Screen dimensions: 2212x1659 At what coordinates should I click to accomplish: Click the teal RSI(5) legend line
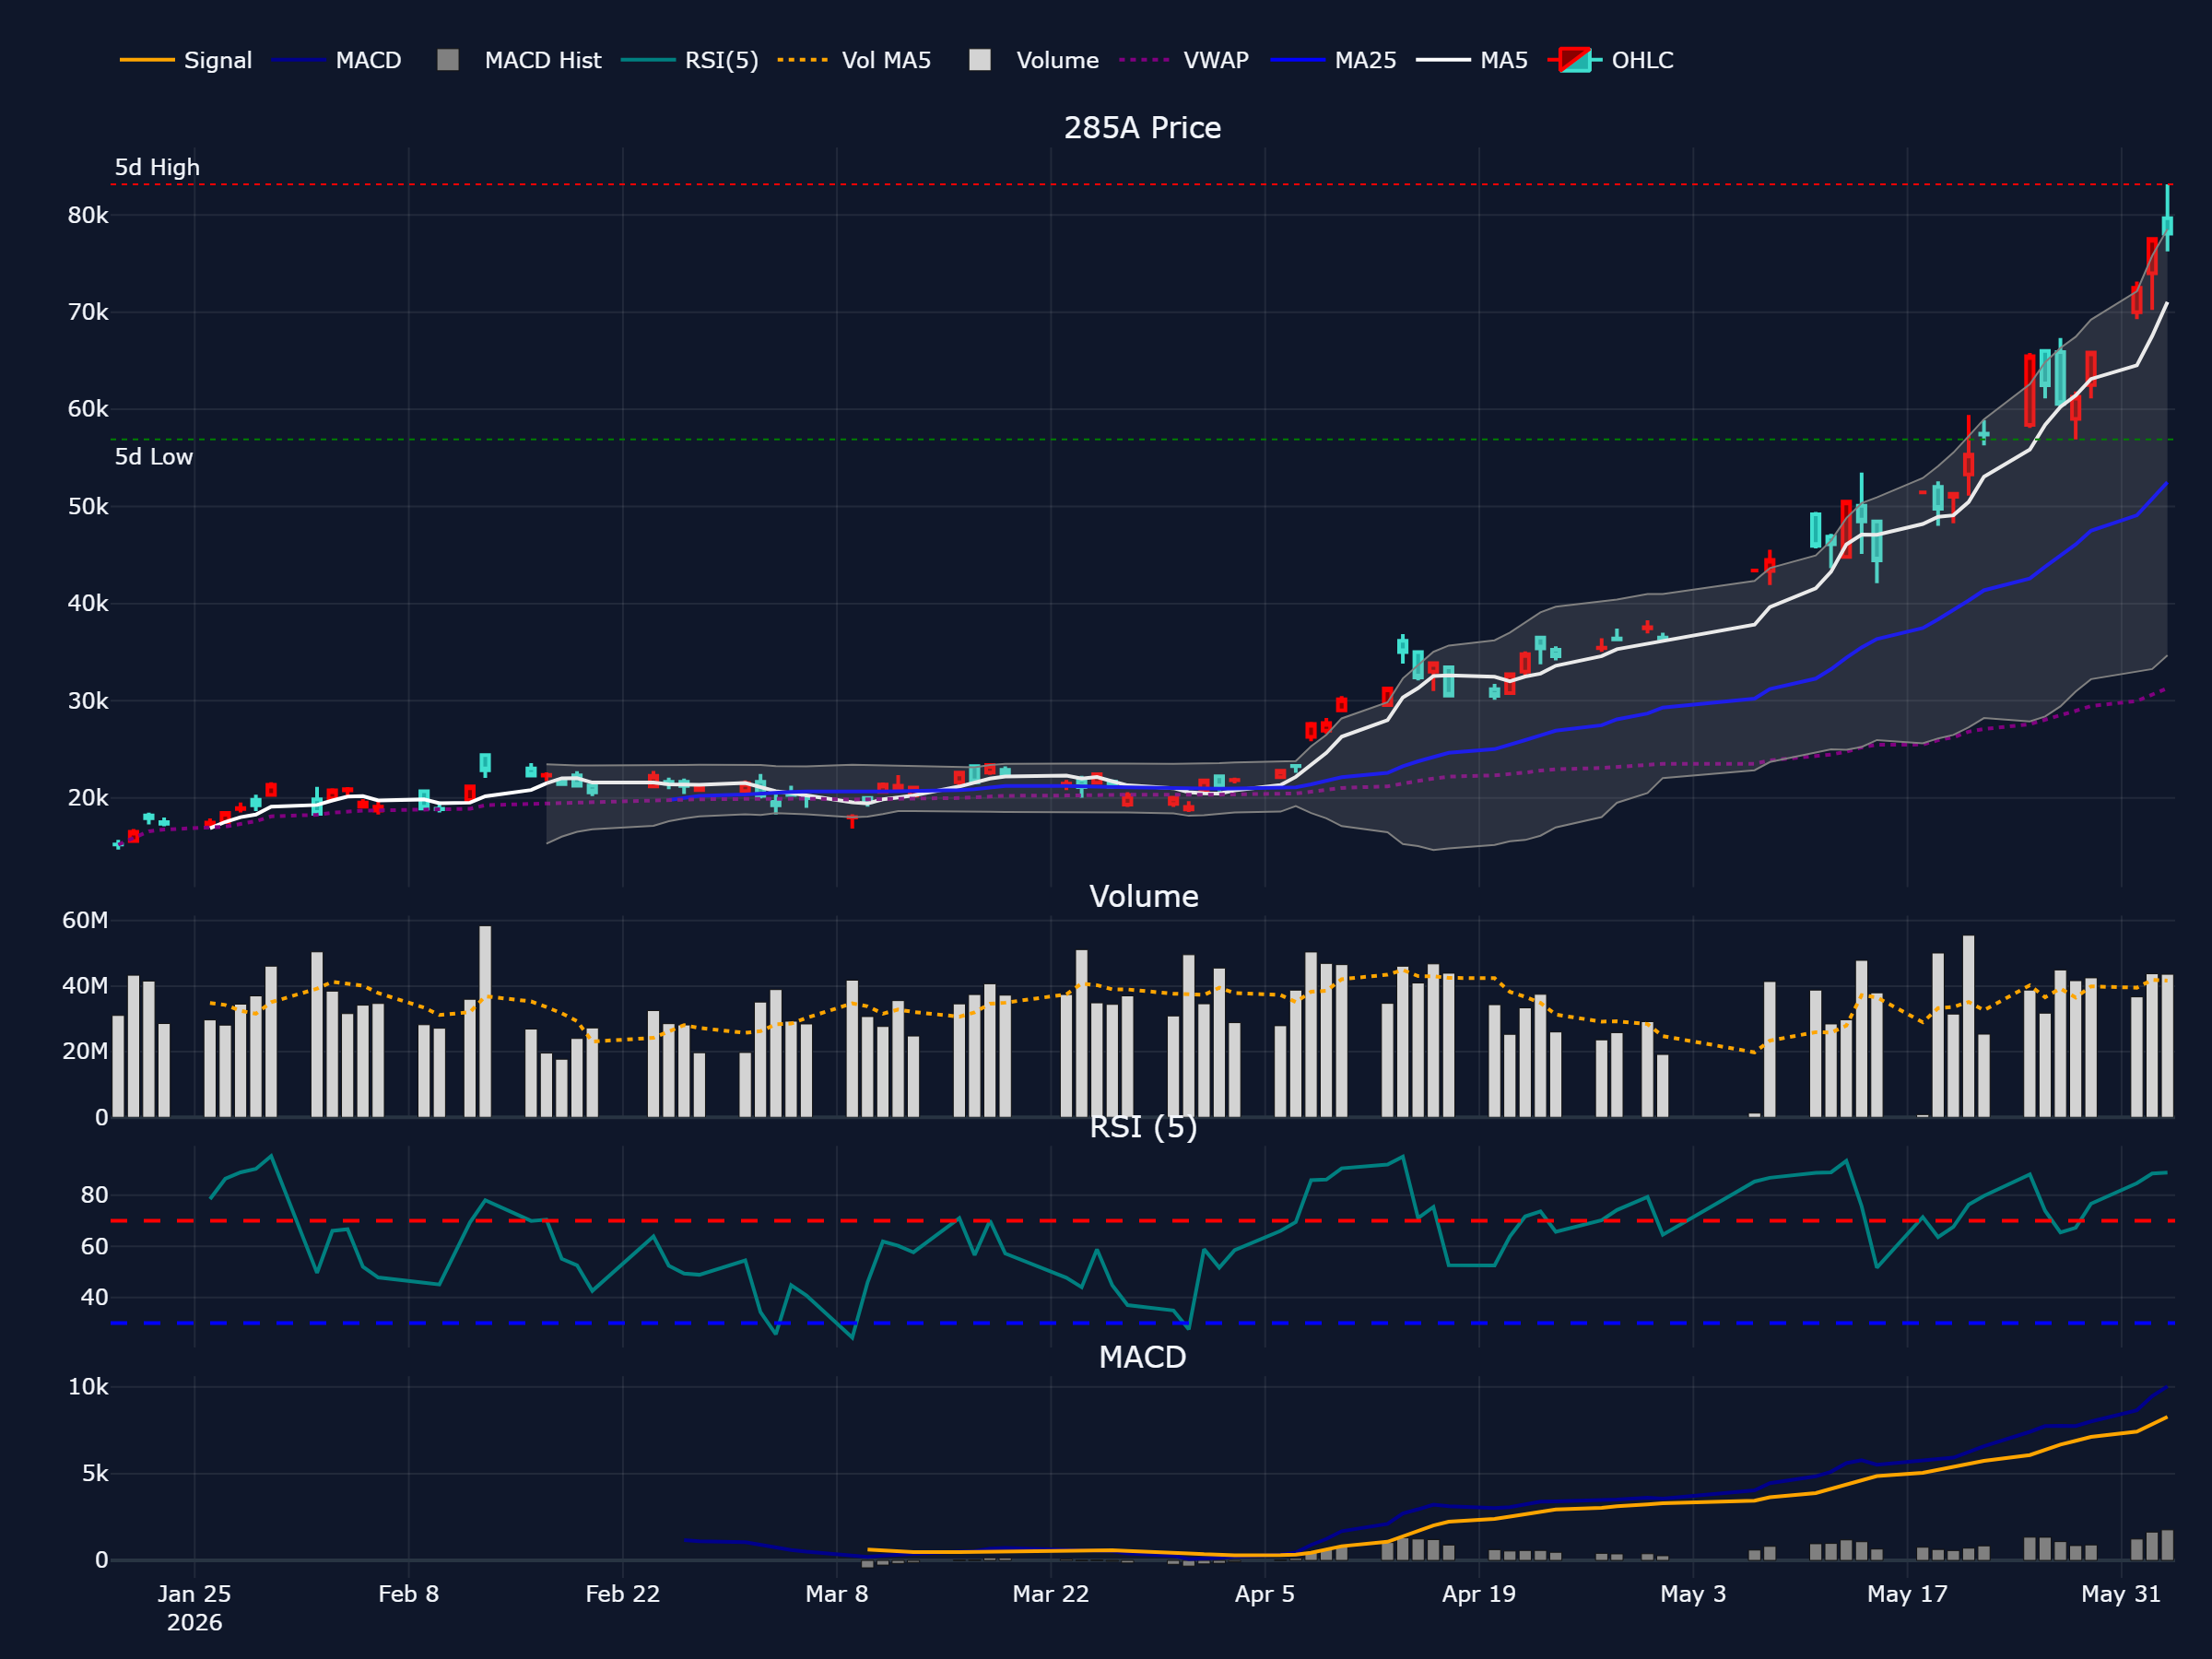(648, 60)
